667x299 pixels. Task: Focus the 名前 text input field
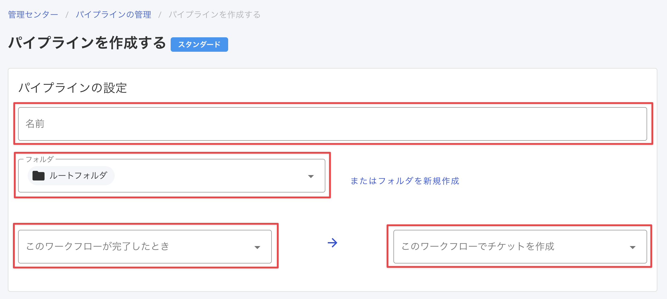point(332,124)
